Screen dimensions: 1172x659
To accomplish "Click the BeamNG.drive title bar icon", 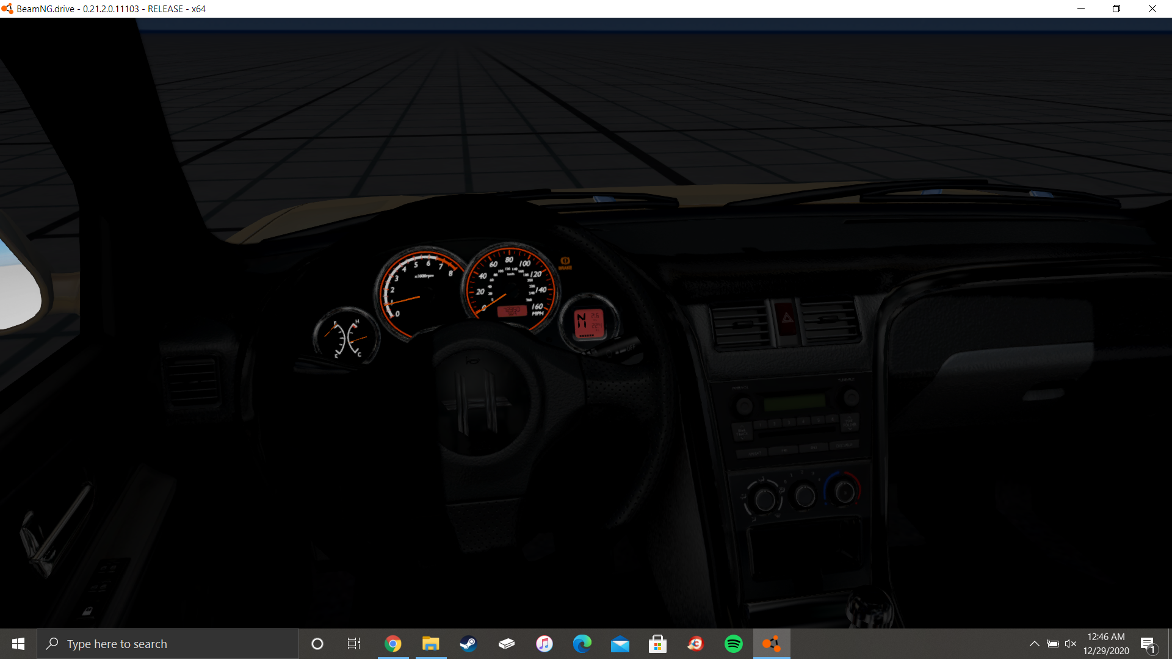I will click(7, 9).
